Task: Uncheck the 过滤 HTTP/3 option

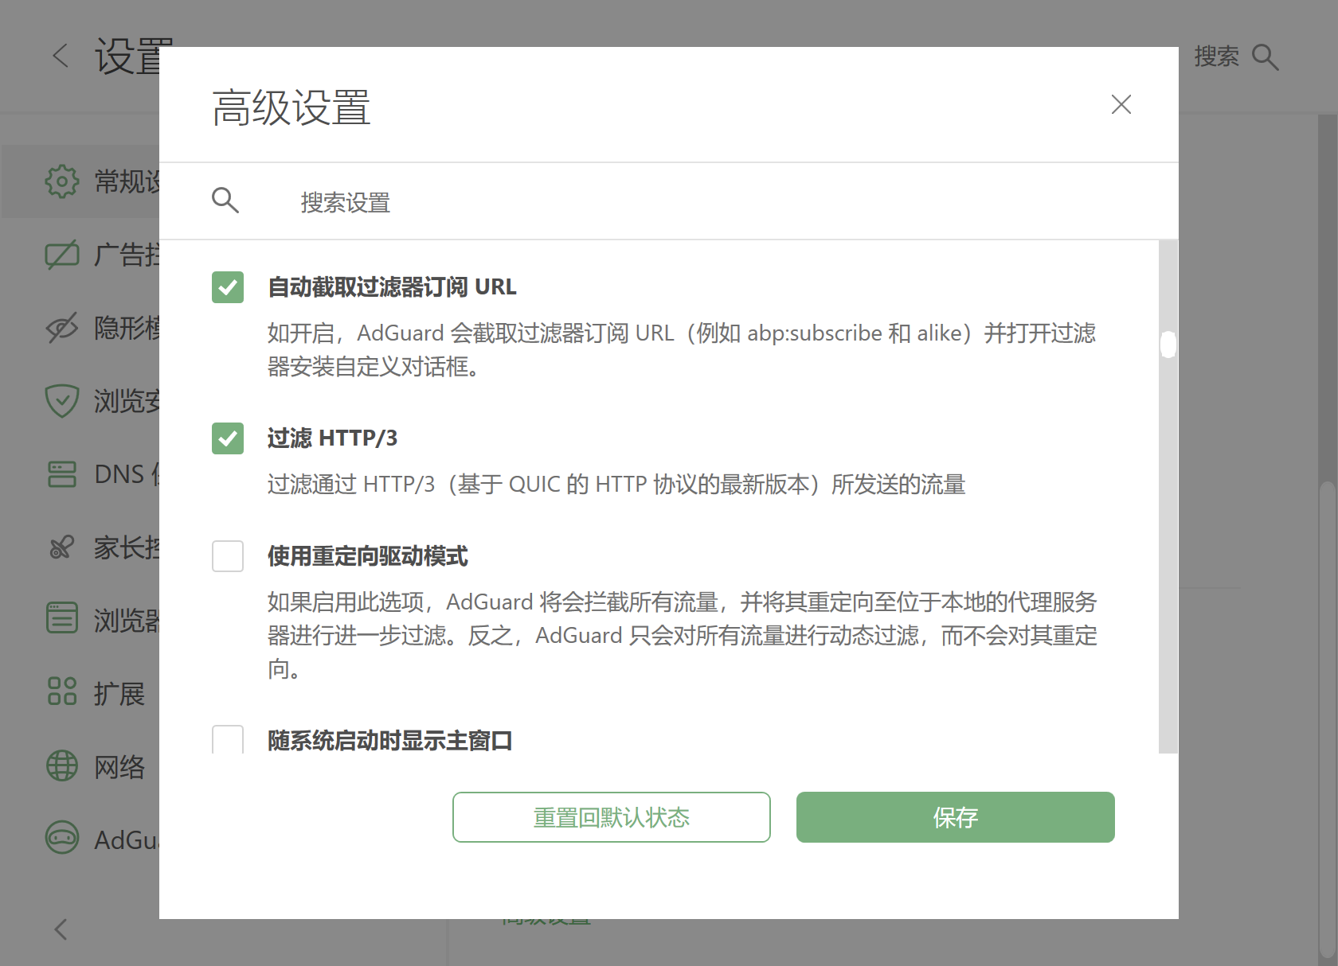Action: click(228, 438)
